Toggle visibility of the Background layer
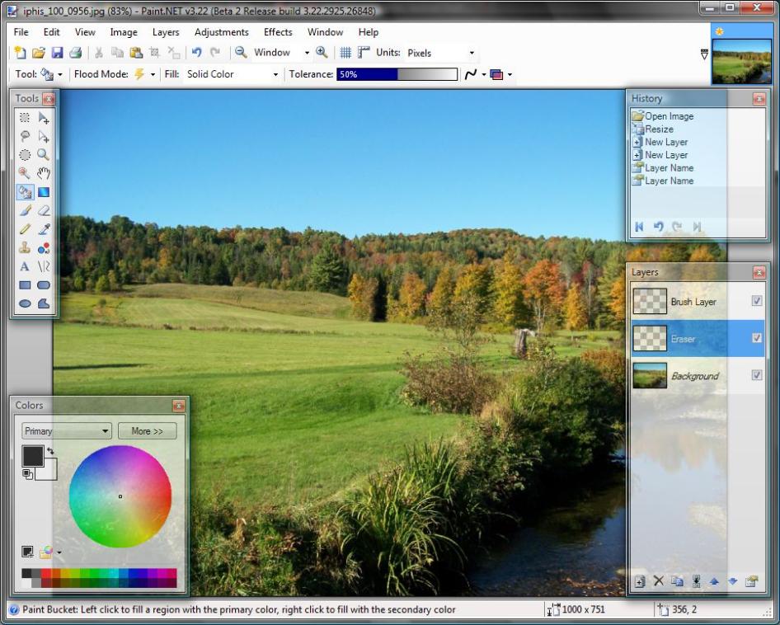The width and height of the screenshot is (780, 625). [757, 375]
